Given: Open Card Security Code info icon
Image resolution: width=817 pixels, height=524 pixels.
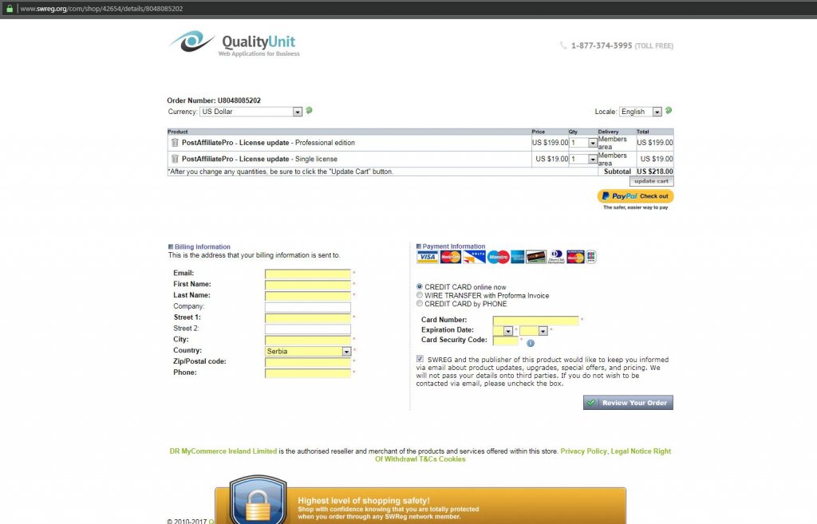Looking at the screenshot, I should coord(531,343).
